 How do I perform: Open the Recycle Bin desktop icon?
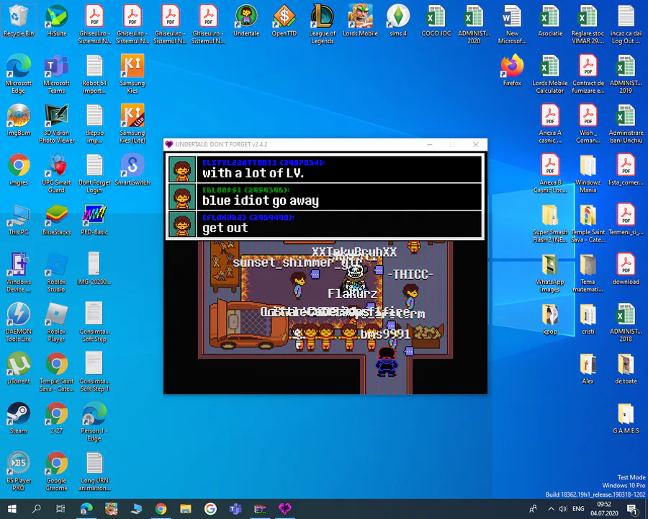click(x=19, y=21)
